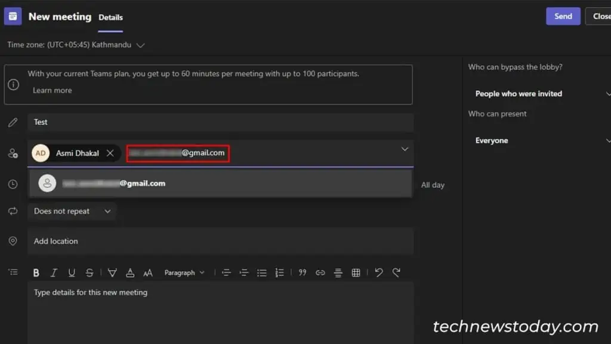Image resolution: width=611 pixels, height=344 pixels.
Task: Insert a quote block
Action: [303, 272]
